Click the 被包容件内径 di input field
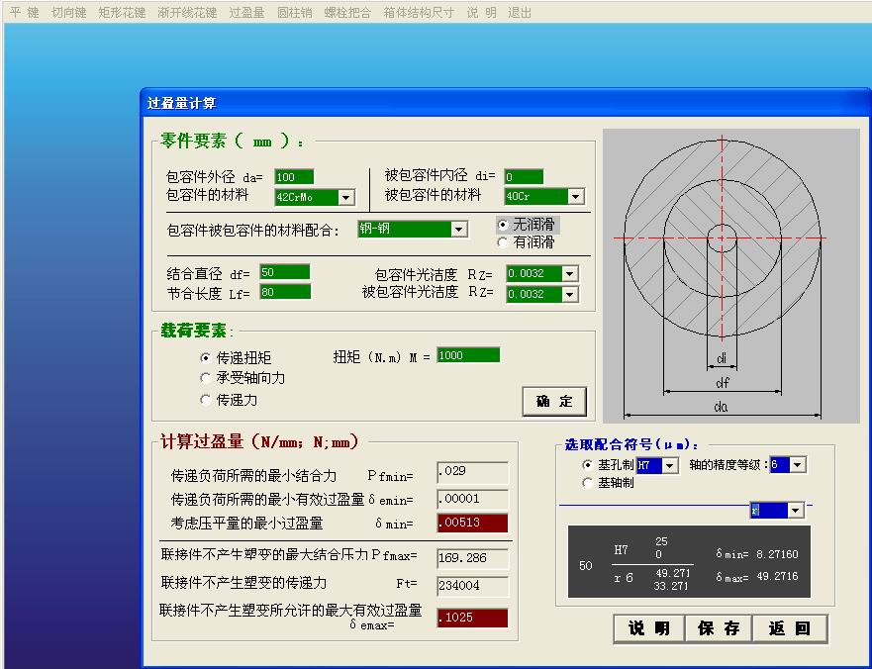The height and width of the screenshot is (669, 872). [524, 177]
